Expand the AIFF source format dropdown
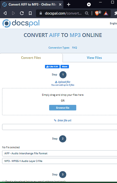The height and width of the screenshot is (183, 117). click(x=60, y=153)
